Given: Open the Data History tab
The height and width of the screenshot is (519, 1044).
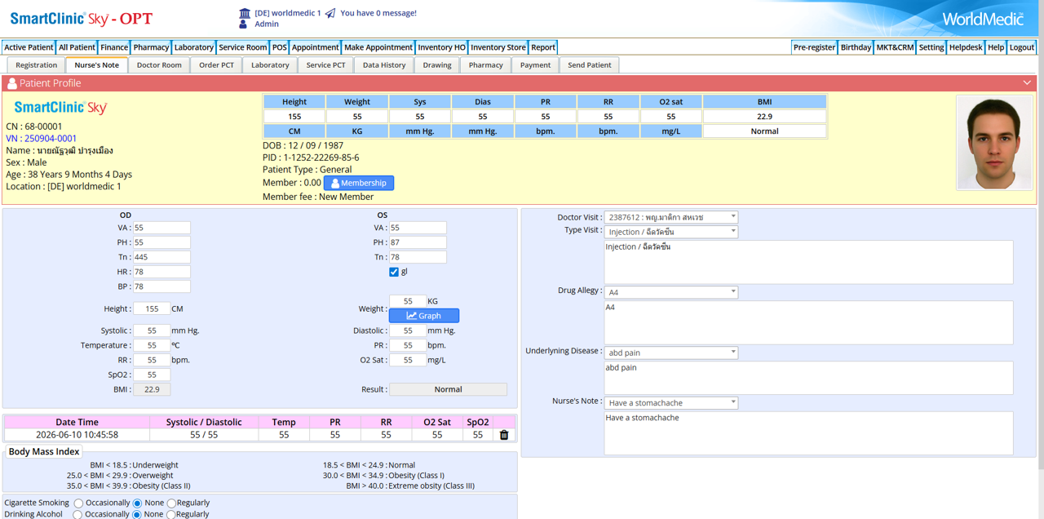Looking at the screenshot, I should point(384,65).
